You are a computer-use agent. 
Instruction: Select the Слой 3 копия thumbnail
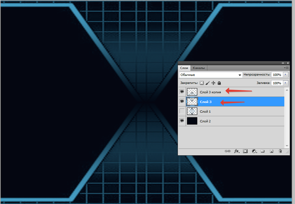[x=192, y=92]
